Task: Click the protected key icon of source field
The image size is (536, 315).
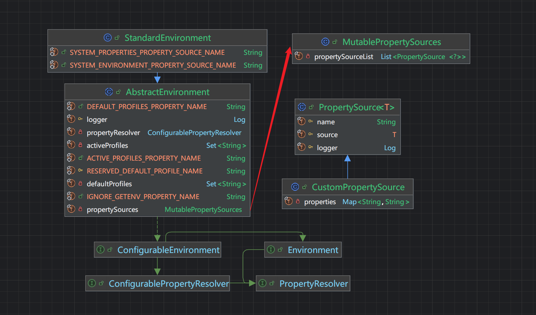Action: [311, 134]
